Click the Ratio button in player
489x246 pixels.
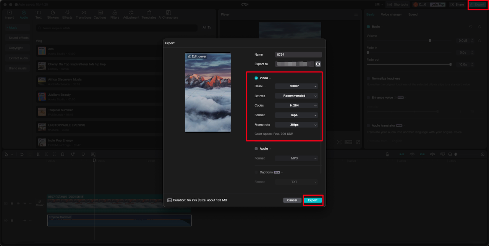[348, 142]
